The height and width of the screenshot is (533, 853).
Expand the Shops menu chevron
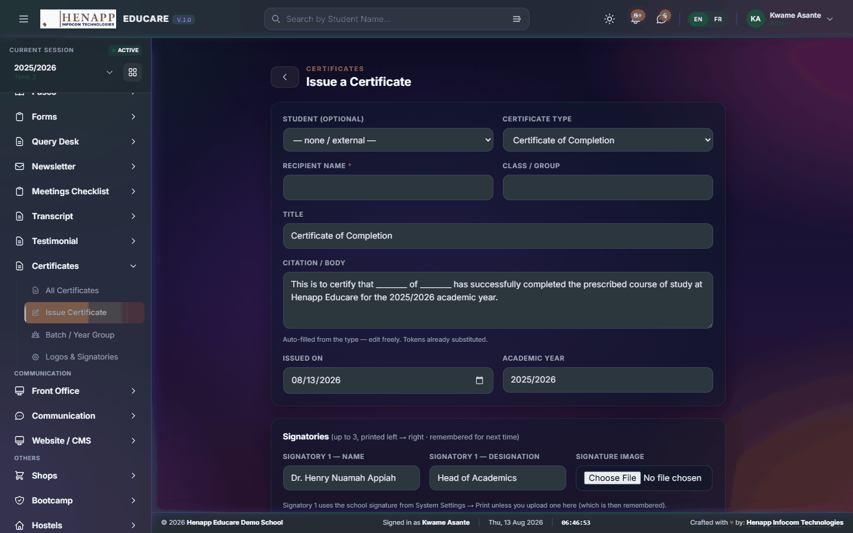(x=133, y=476)
